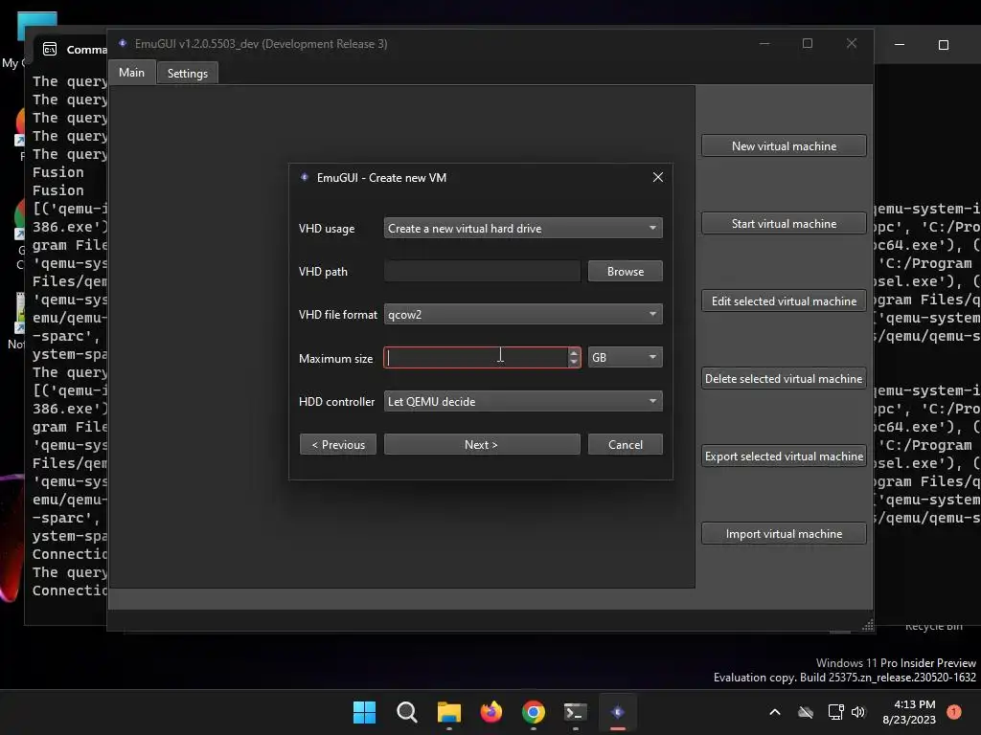Image resolution: width=981 pixels, height=735 pixels.
Task: Click inside the Maximum size field
Action: 476,358
